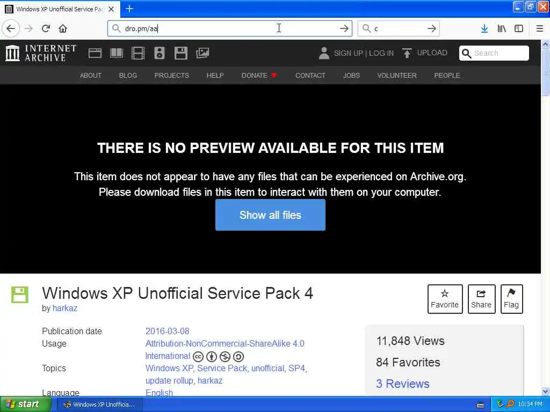Open the 3 Reviews link
The width and height of the screenshot is (550, 412).
(x=403, y=384)
